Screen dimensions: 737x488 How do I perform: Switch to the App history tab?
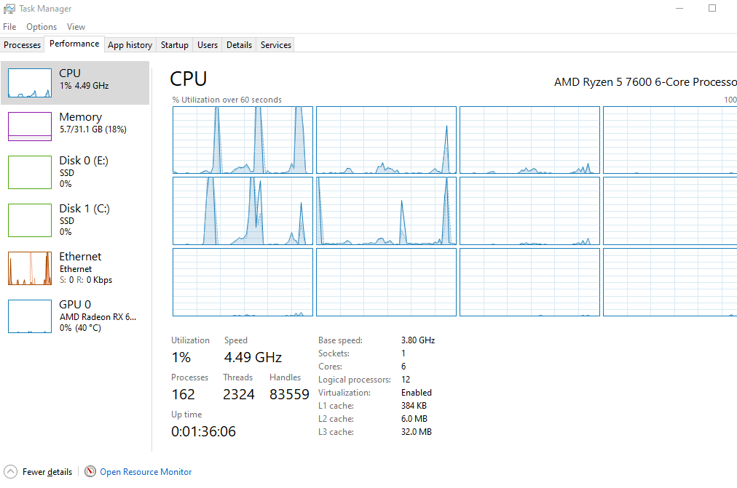pyautogui.click(x=130, y=45)
